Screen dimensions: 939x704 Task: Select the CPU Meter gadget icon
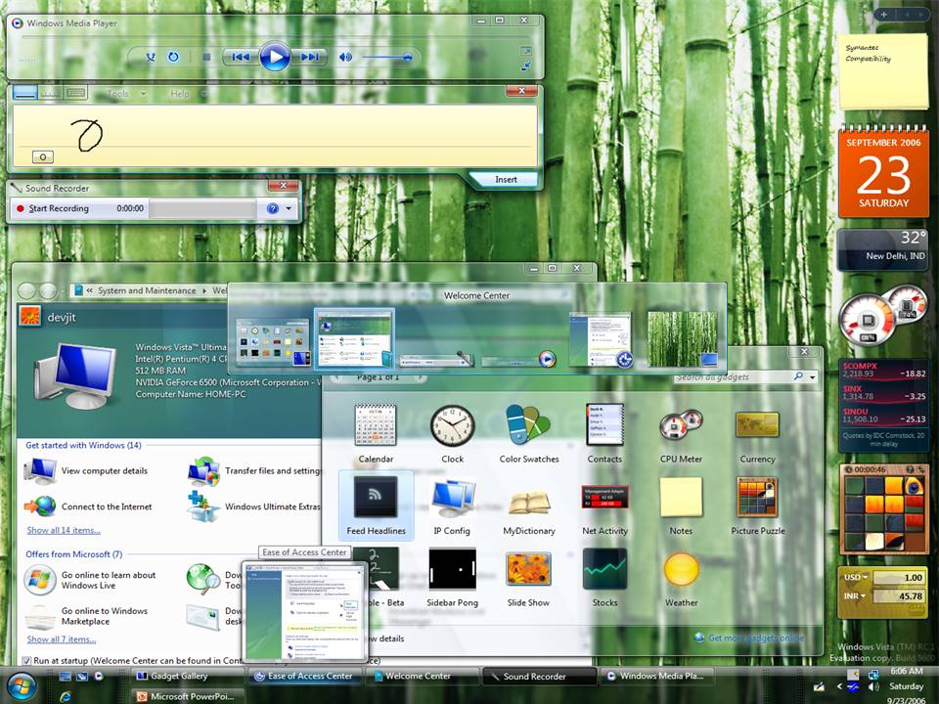(681, 425)
